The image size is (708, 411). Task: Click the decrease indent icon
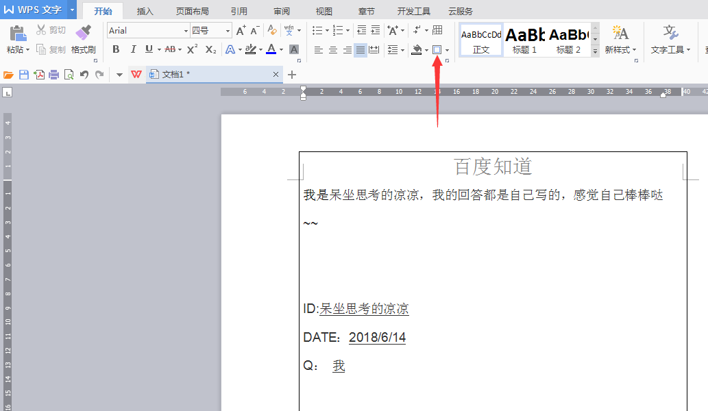tap(362, 30)
